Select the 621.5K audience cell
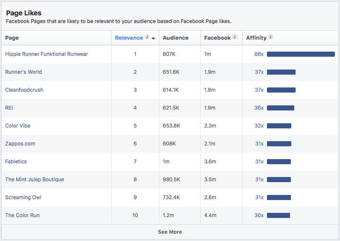This screenshot has width=340, height=241. click(171, 108)
